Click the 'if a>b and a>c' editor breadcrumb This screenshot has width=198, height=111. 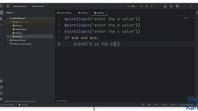tap(62, 101)
